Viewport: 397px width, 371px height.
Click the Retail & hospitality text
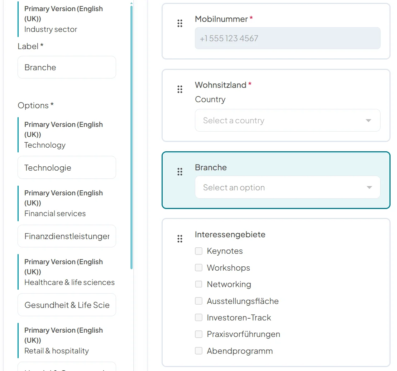click(57, 351)
